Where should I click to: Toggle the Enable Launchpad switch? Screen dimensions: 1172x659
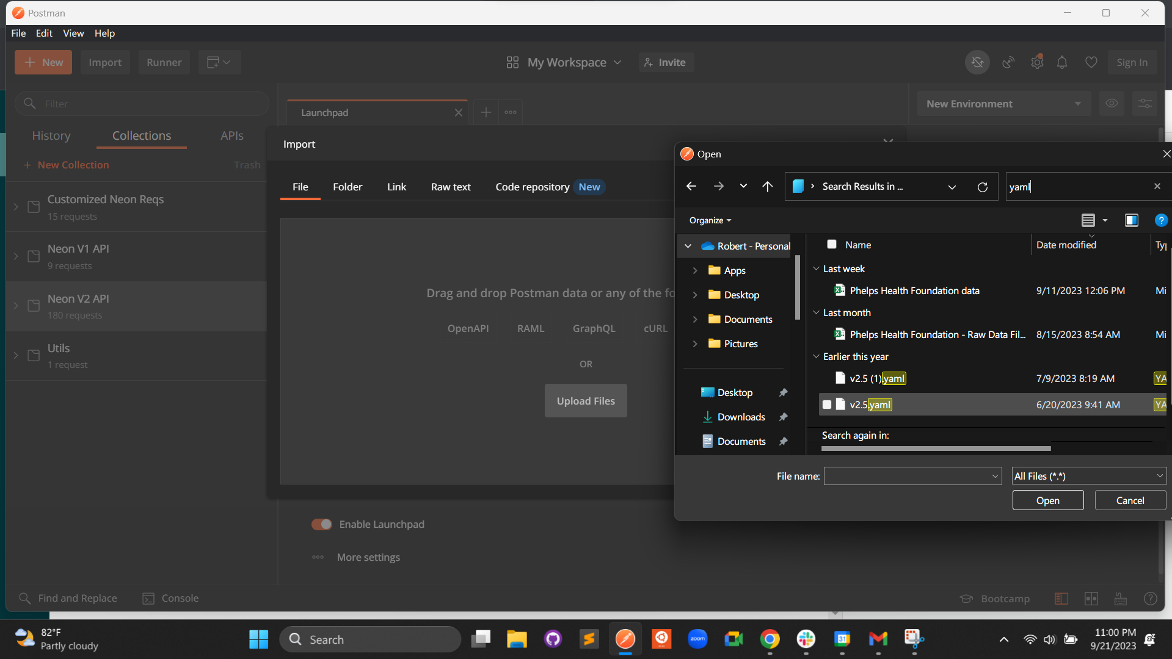322,525
